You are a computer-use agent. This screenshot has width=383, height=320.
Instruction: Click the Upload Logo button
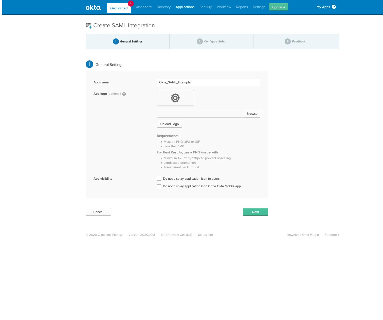pos(169,124)
